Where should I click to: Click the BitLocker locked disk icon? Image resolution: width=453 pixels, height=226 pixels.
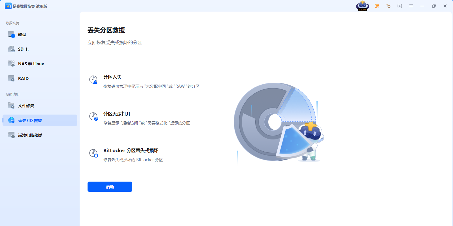93,153
